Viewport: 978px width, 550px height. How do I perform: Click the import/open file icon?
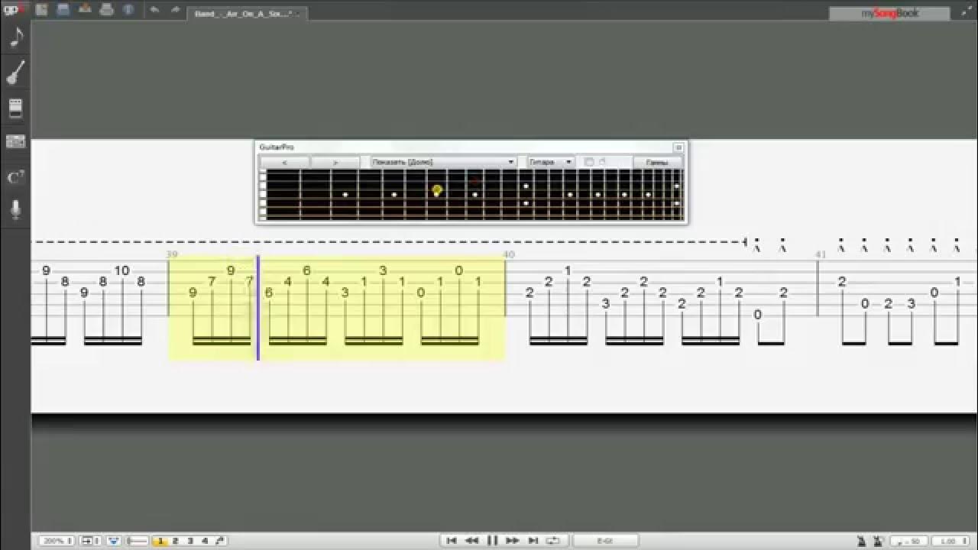[85, 10]
